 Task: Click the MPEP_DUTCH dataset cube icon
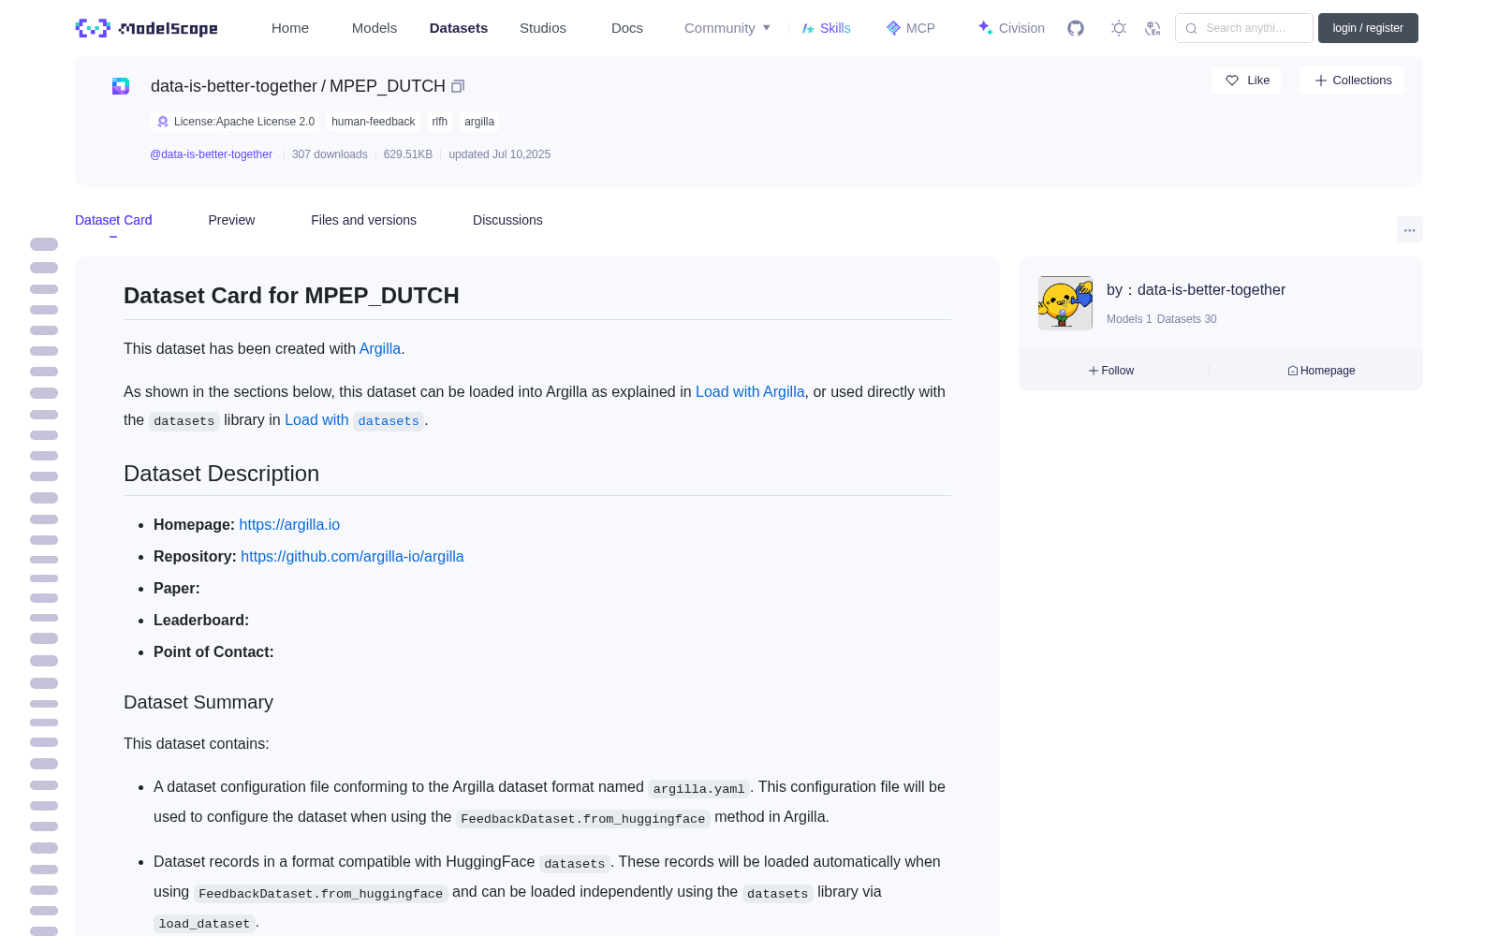click(121, 86)
